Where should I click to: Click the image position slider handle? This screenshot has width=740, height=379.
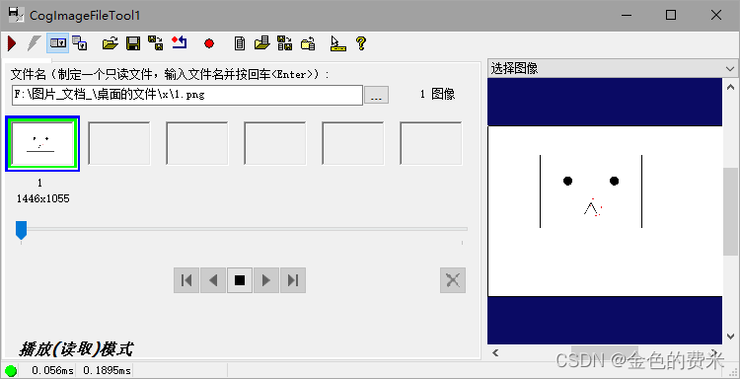click(x=21, y=230)
